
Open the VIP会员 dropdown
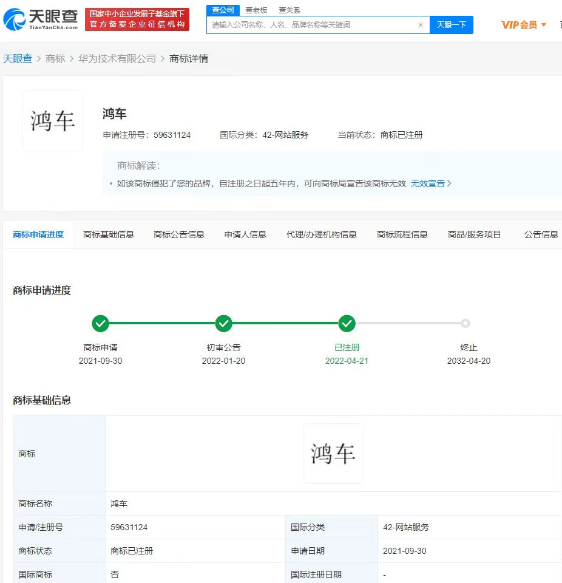tap(522, 25)
